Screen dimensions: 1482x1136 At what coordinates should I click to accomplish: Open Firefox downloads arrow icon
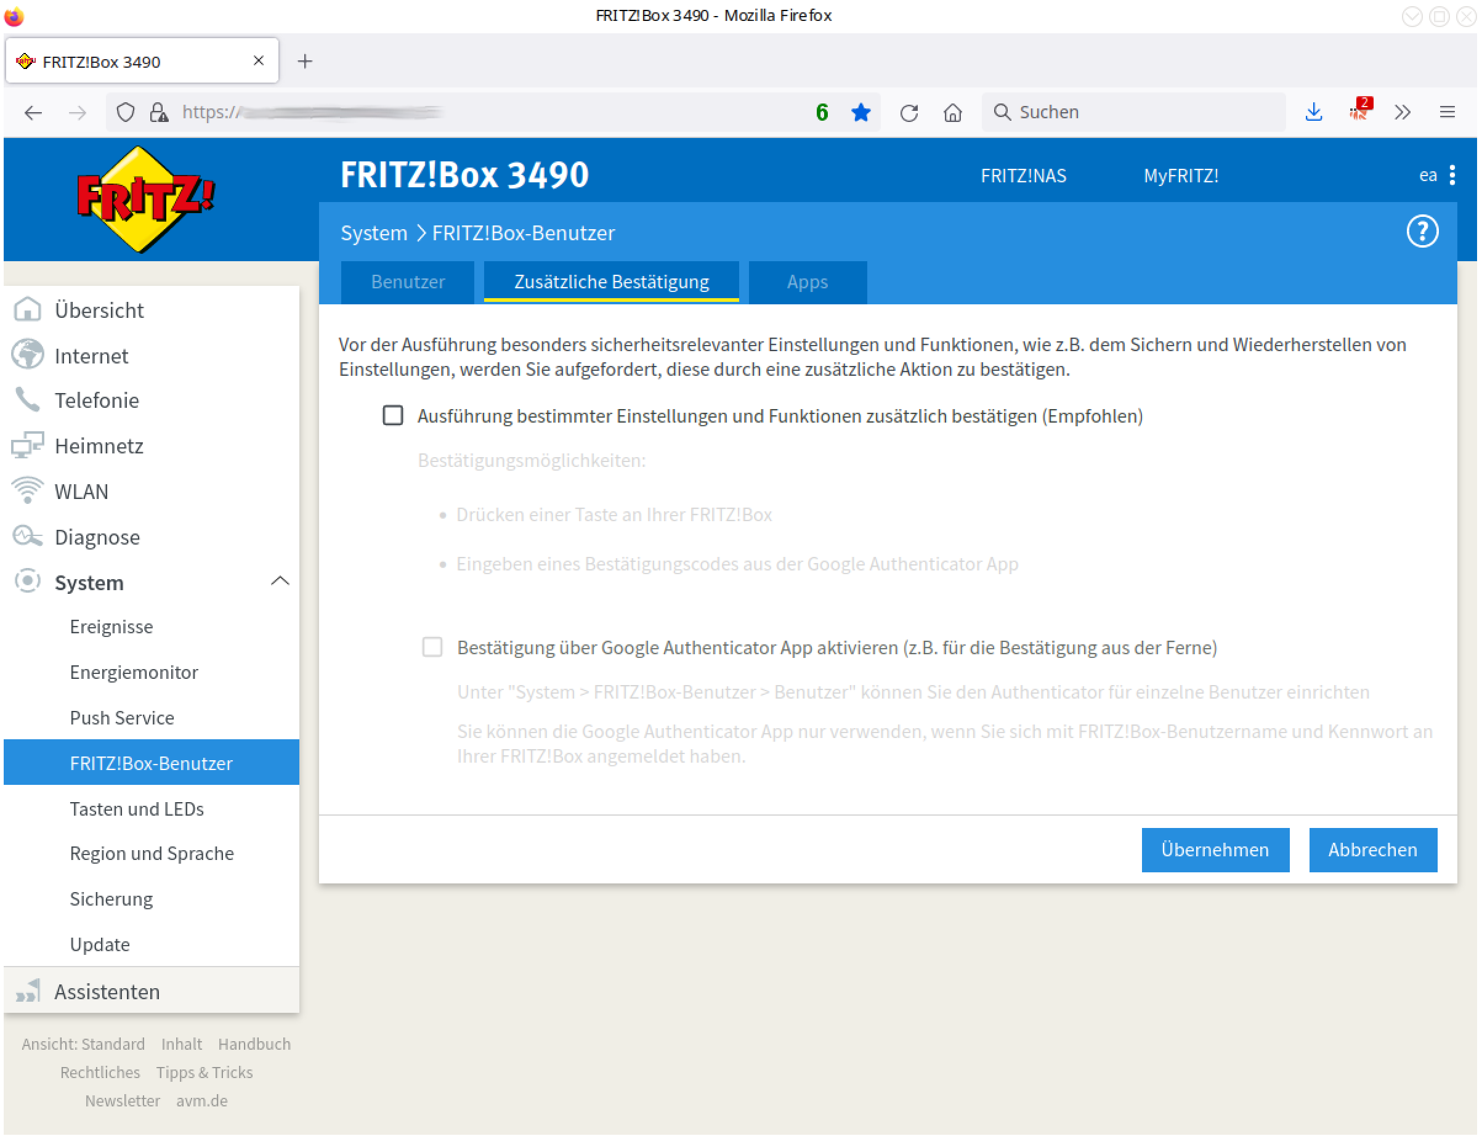click(x=1313, y=112)
